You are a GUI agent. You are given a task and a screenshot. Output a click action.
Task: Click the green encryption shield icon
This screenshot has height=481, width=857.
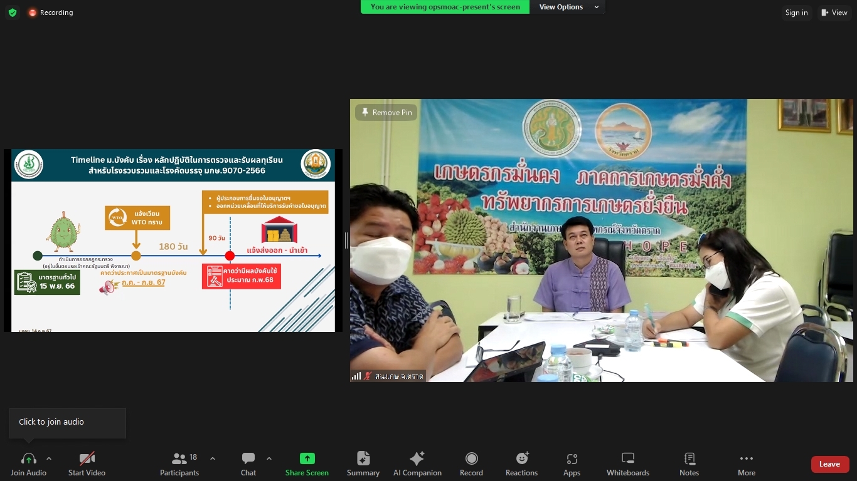pyautogui.click(x=13, y=13)
